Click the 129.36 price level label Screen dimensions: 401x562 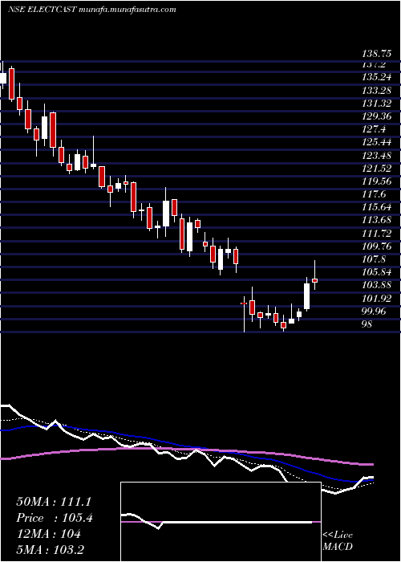377,116
